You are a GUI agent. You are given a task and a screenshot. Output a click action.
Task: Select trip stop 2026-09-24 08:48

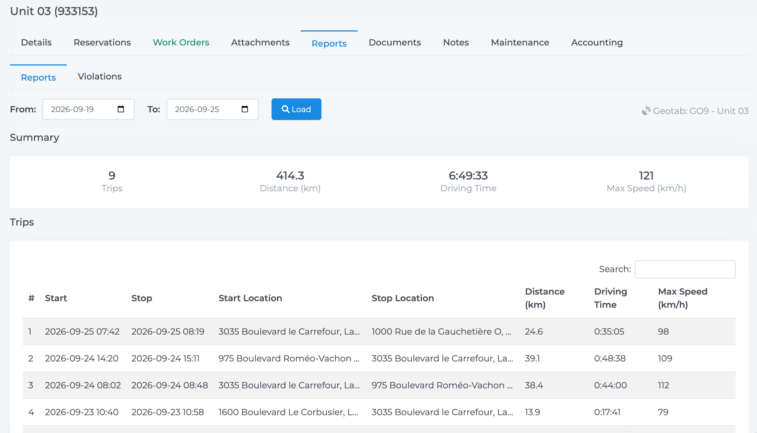[170, 385]
